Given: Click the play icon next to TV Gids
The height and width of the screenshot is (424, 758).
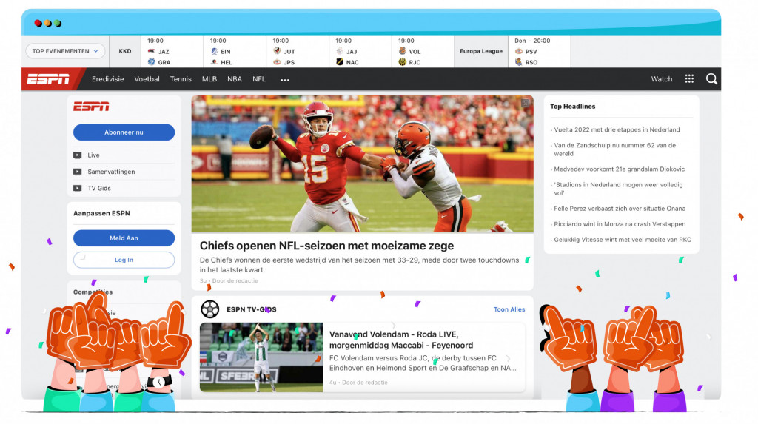Looking at the screenshot, I should click(77, 188).
